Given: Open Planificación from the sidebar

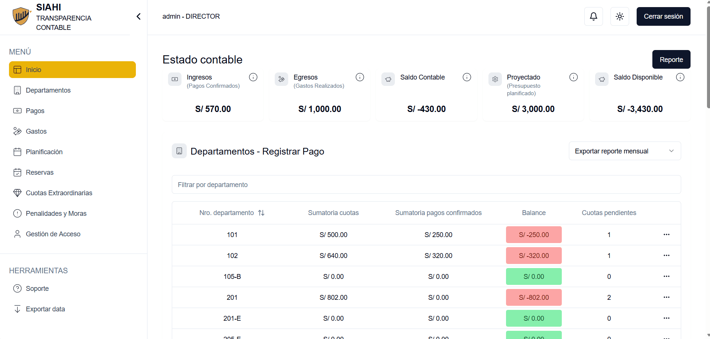Looking at the screenshot, I should click(x=72, y=152).
